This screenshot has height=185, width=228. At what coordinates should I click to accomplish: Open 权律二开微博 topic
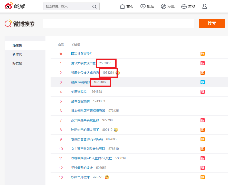pos(80,177)
